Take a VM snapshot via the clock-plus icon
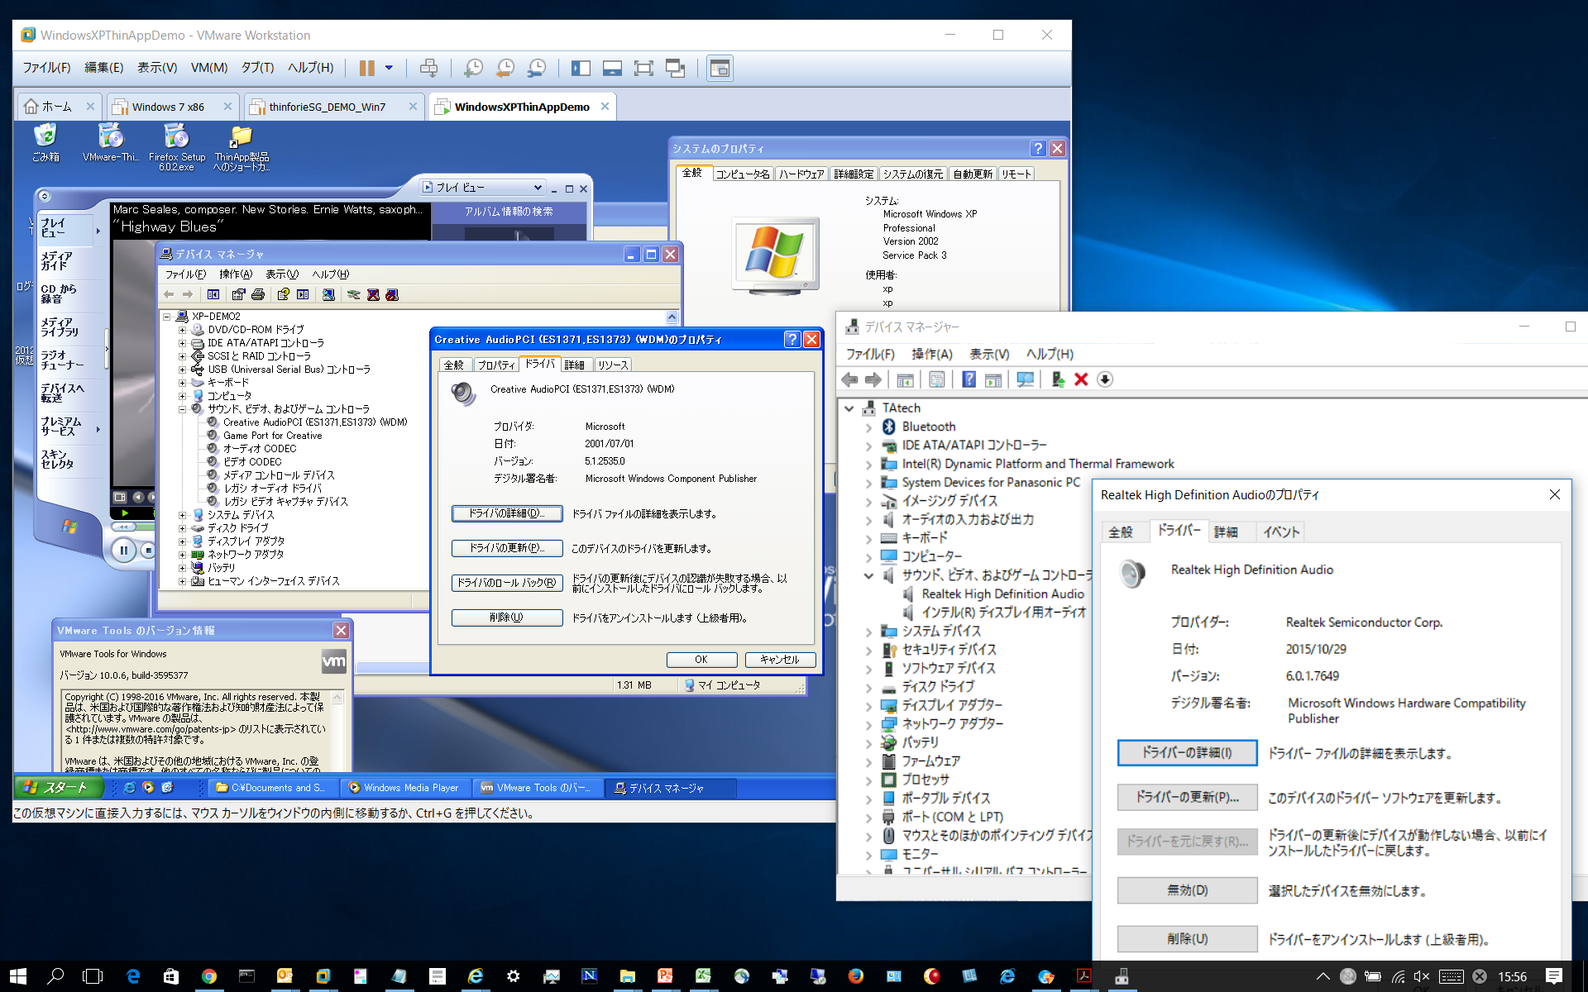 pos(473,69)
